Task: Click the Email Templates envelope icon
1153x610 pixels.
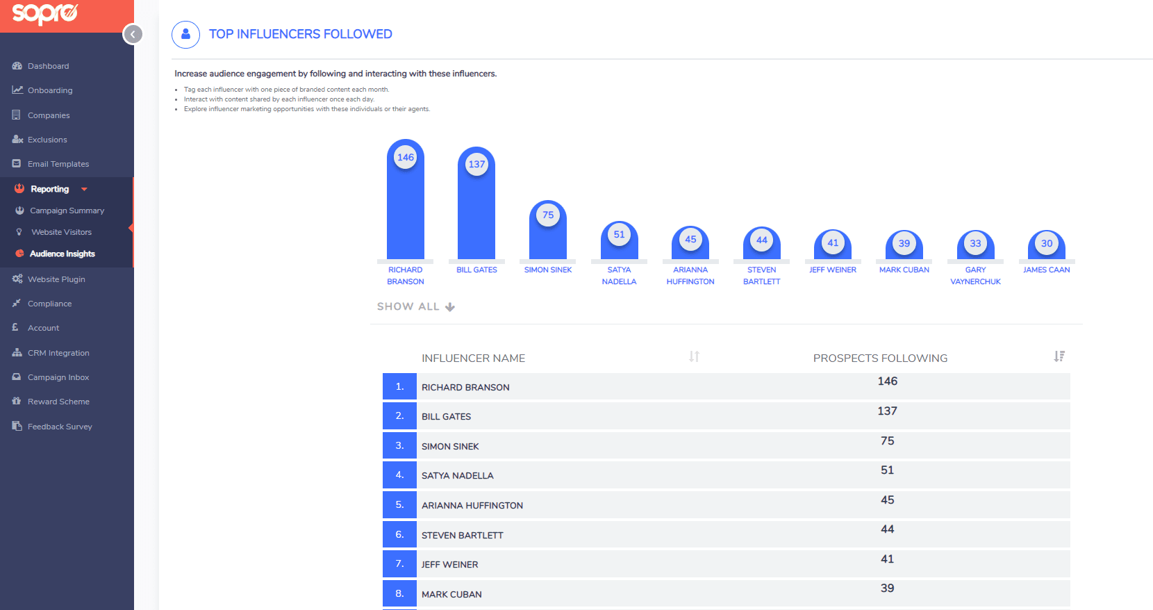Action: pyautogui.click(x=17, y=164)
